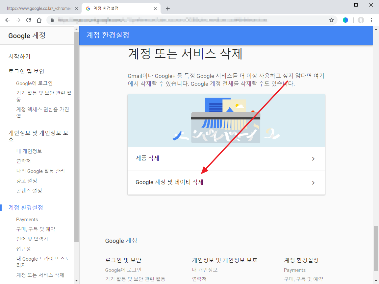Click footer heading 개인정보 및 개인정보 보호
The image size is (379, 284).
pos(225,260)
